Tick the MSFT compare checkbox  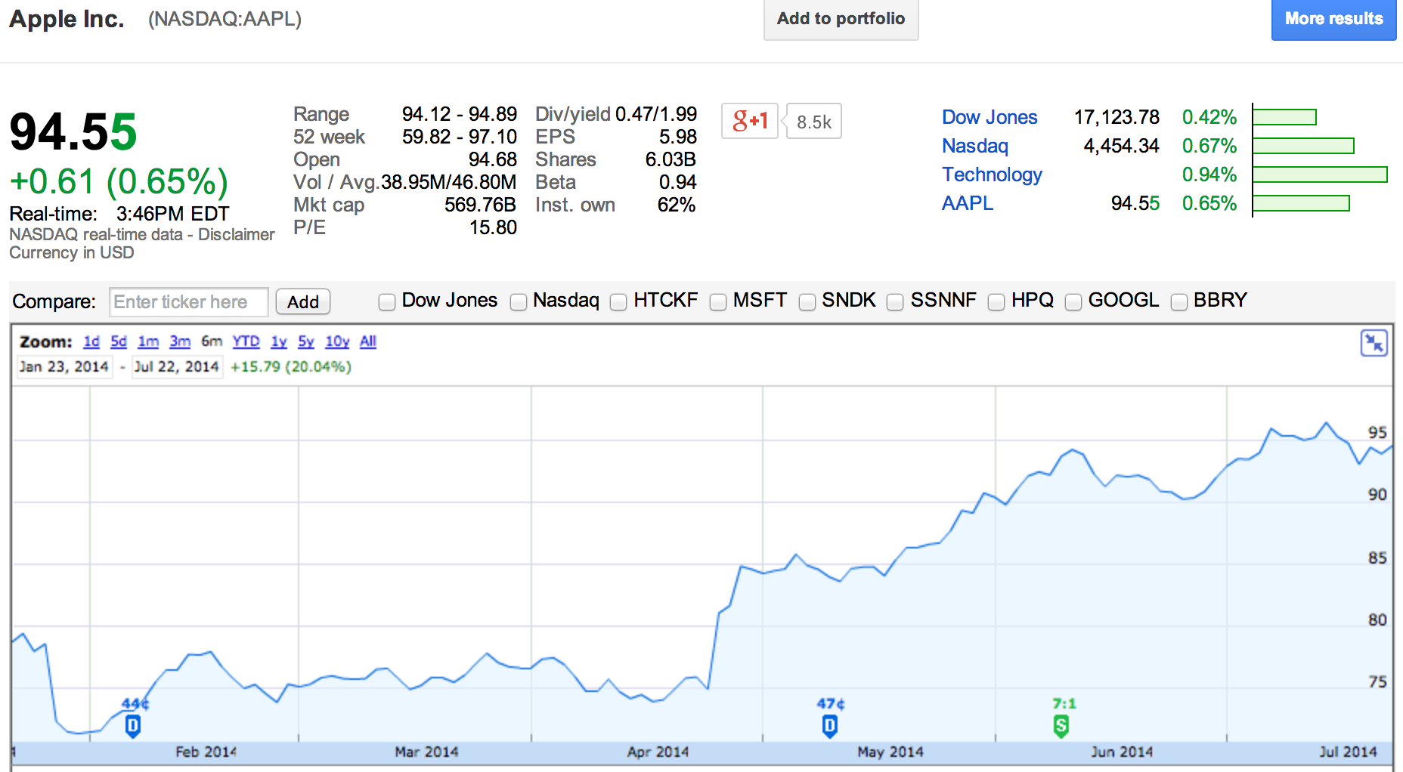tap(718, 302)
